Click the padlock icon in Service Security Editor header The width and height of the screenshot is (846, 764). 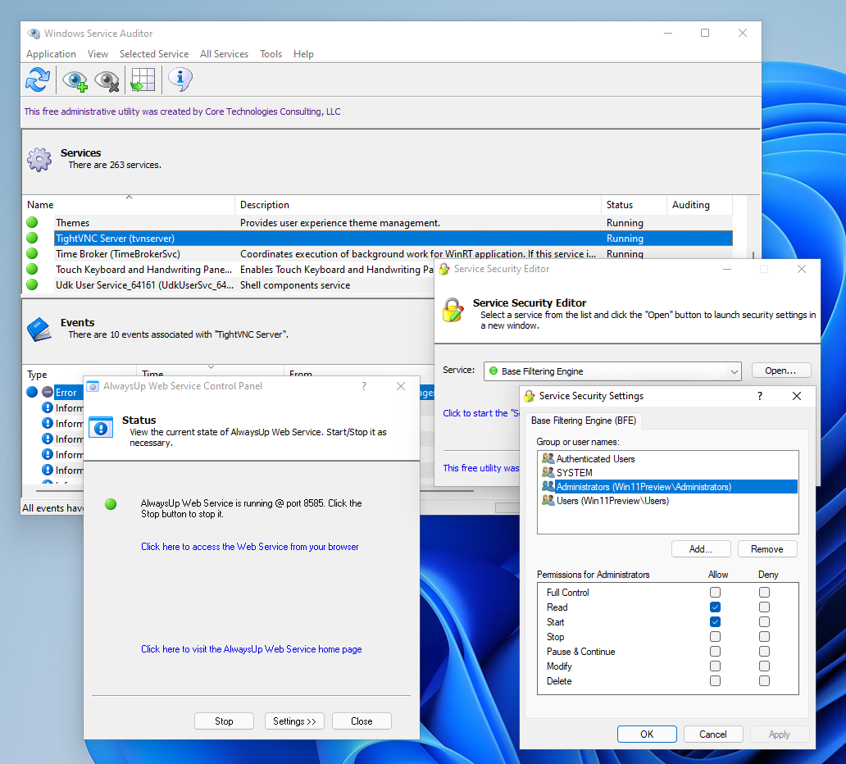point(453,310)
